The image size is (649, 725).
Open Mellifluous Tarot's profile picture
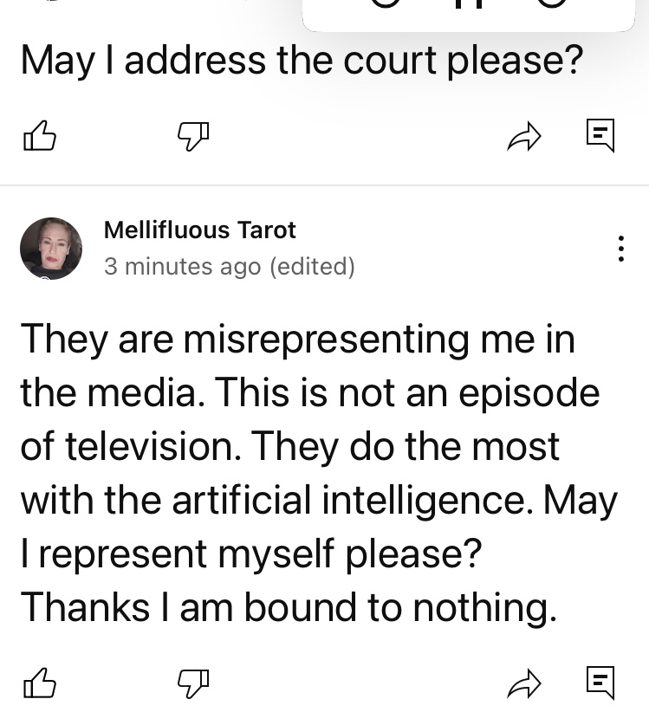coord(51,248)
